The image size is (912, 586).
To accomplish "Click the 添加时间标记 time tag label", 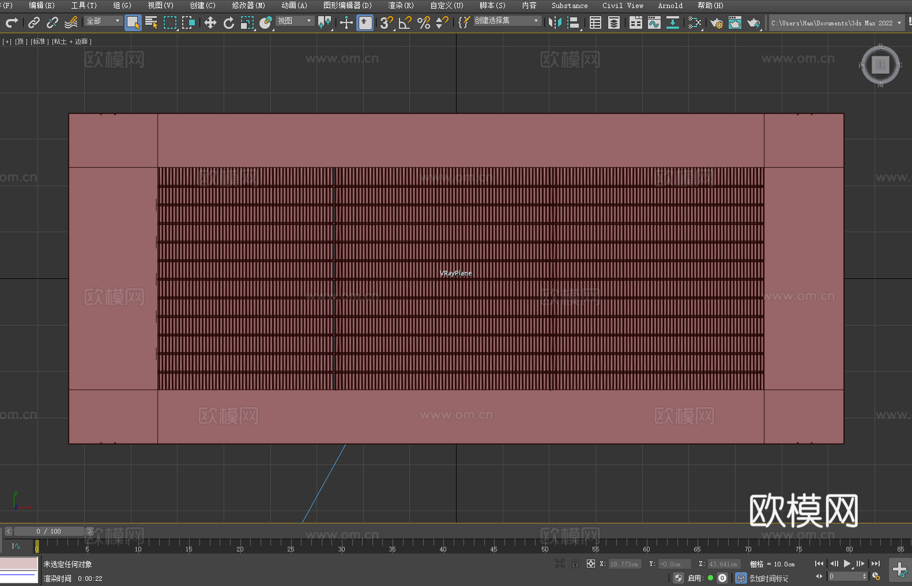I will coord(768,578).
